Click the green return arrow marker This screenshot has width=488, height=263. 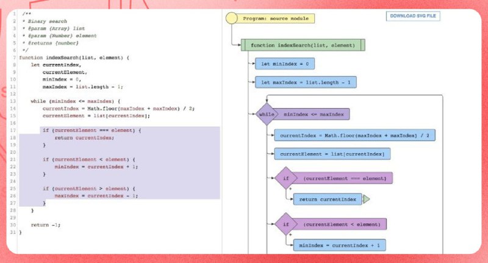pyautogui.click(x=367, y=199)
